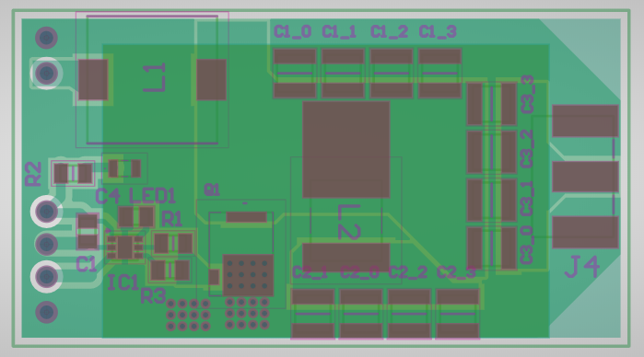Click the LED1 component pads
Viewport: 644px width, 357px height.
[136, 216]
